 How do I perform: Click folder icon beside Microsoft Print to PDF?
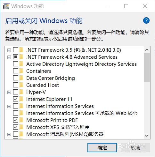click(21, 120)
